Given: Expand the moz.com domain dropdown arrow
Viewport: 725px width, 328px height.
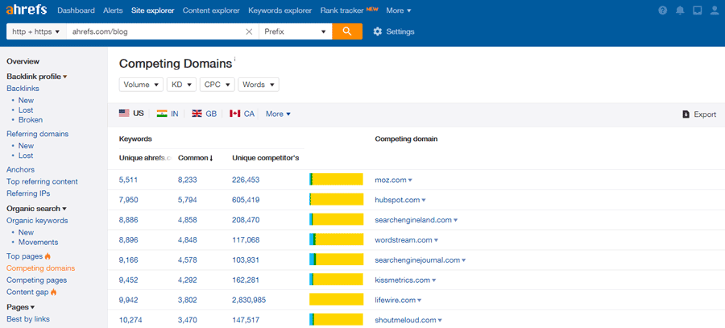Looking at the screenshot, I should tap(410, 181).
